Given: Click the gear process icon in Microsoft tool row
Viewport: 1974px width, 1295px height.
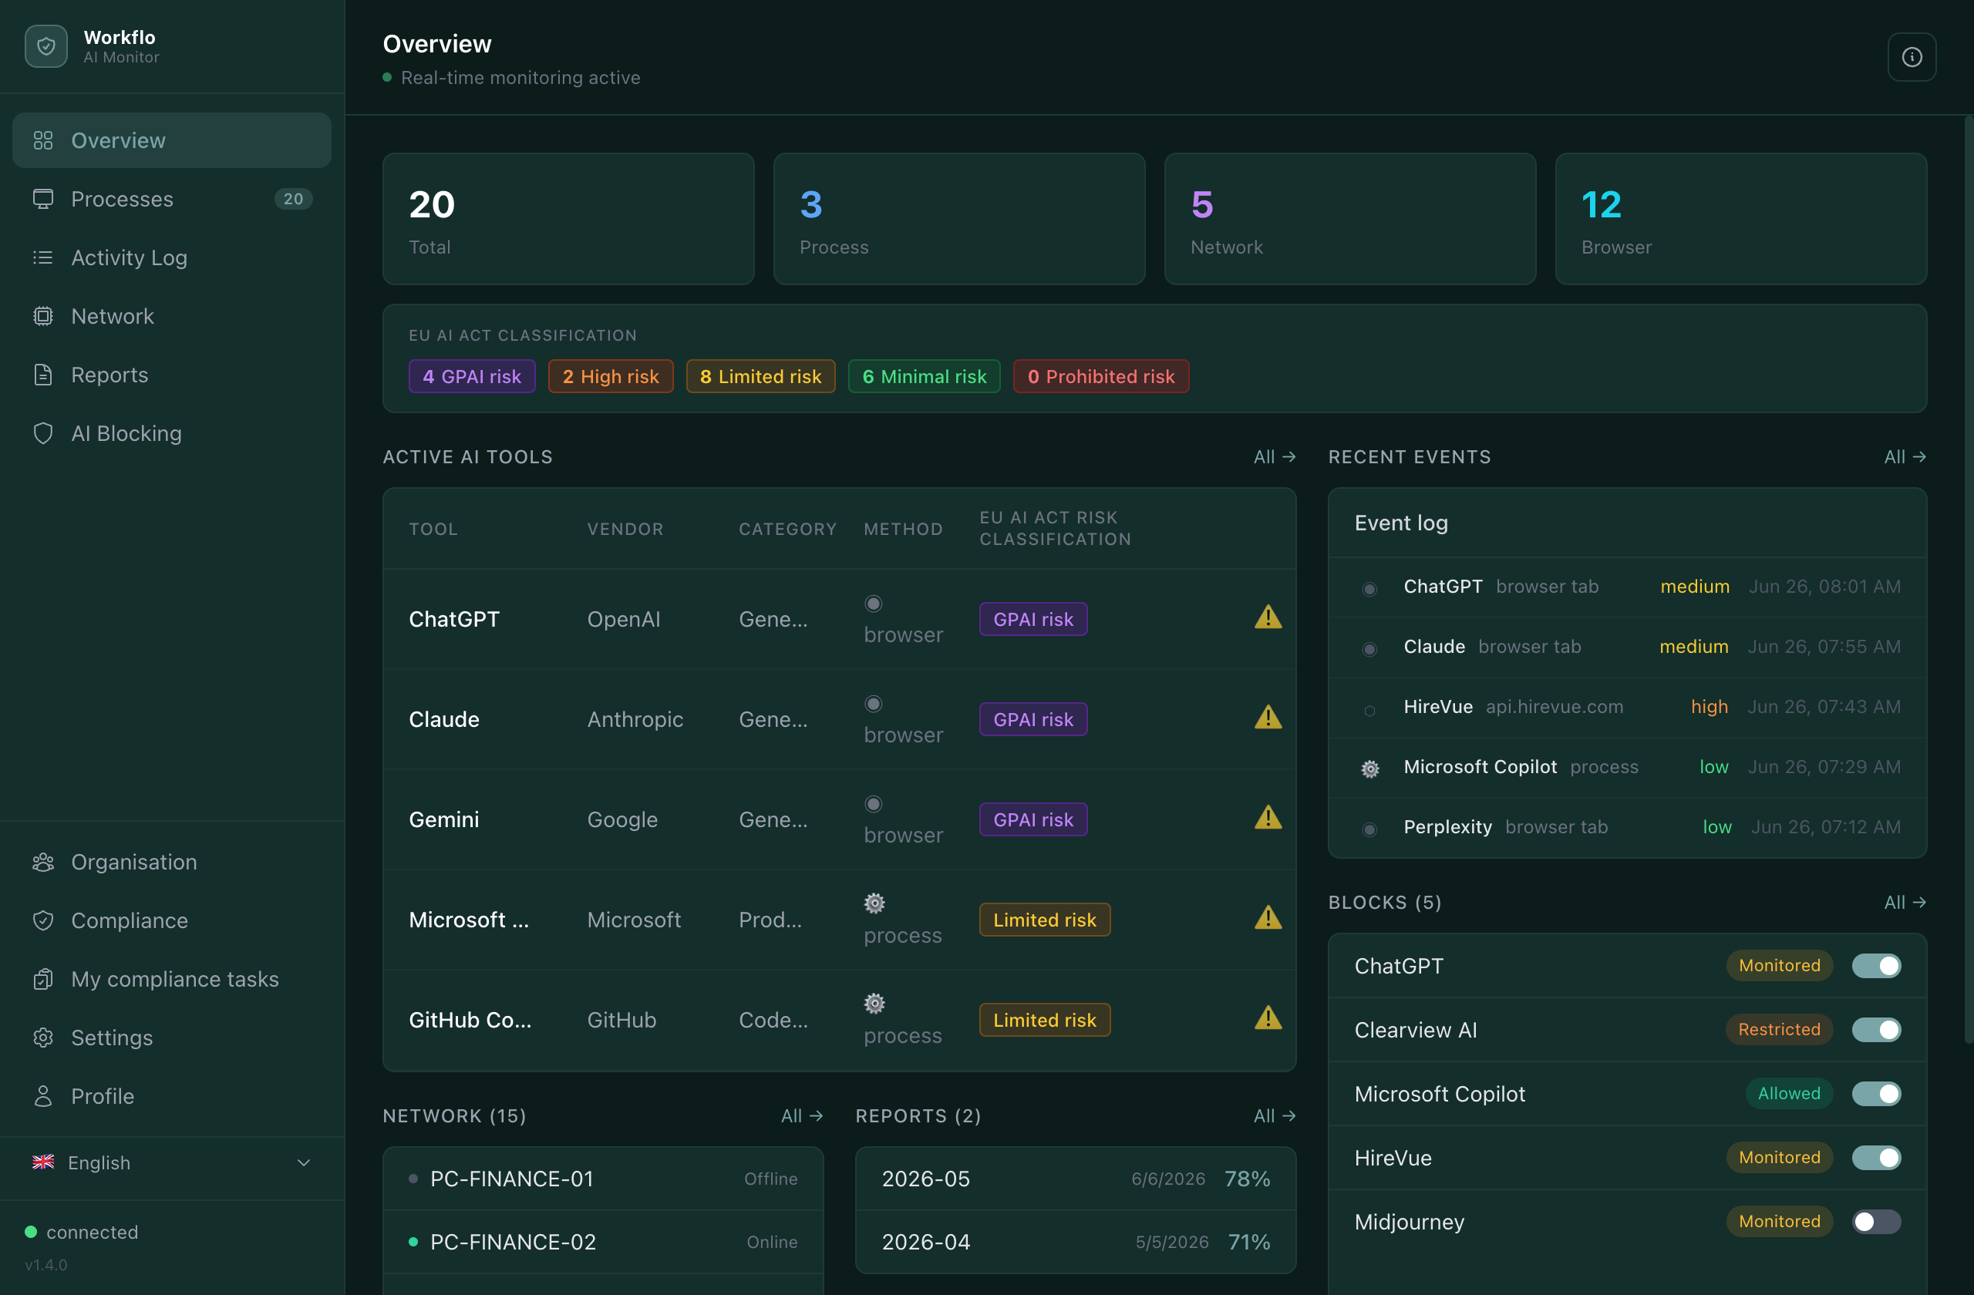Looking at the screenshot, I should pos(874,903).
